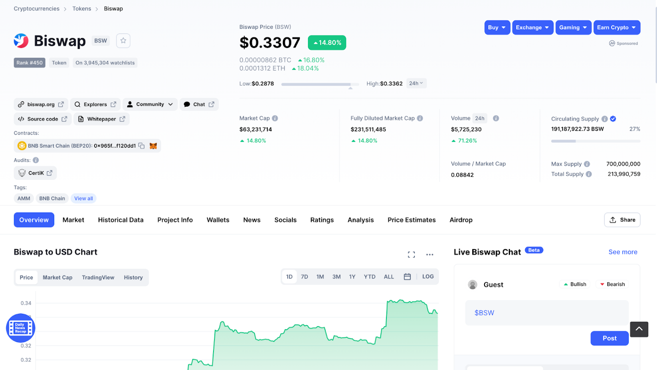Click See more in Live Biswap Chat
Image resolution: width=657 pixels, height=370 pixels.
coord(623,252)
